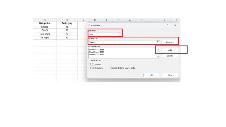Image resolution: width=226 pixels, height=127 pixels.
Task: Select column F header
Action: click(x=118, y=20)
